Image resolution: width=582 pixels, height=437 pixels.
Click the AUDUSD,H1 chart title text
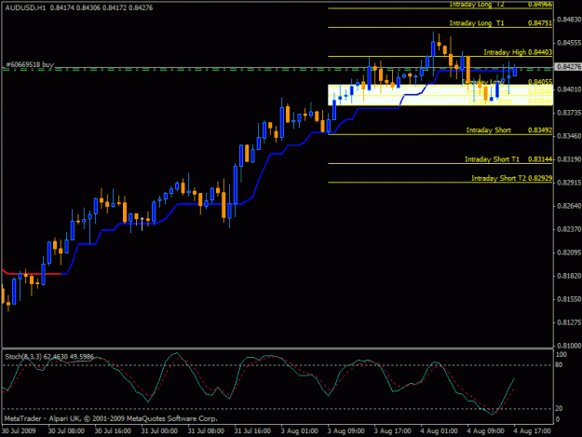26,7
